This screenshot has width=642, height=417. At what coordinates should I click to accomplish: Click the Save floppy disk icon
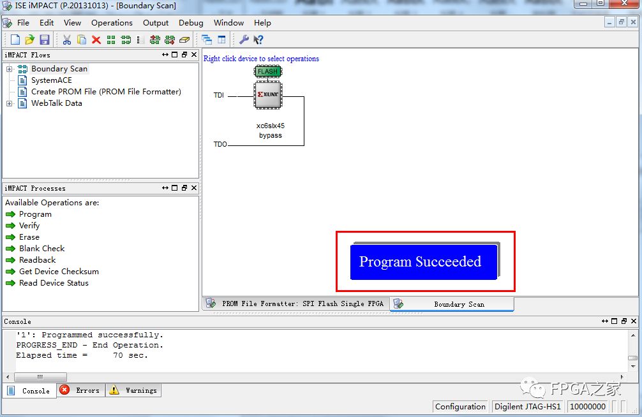click(x=44, y=40)
